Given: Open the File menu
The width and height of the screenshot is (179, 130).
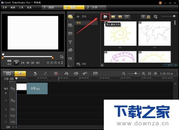Looking at the screenshot, I should point(5,7).
